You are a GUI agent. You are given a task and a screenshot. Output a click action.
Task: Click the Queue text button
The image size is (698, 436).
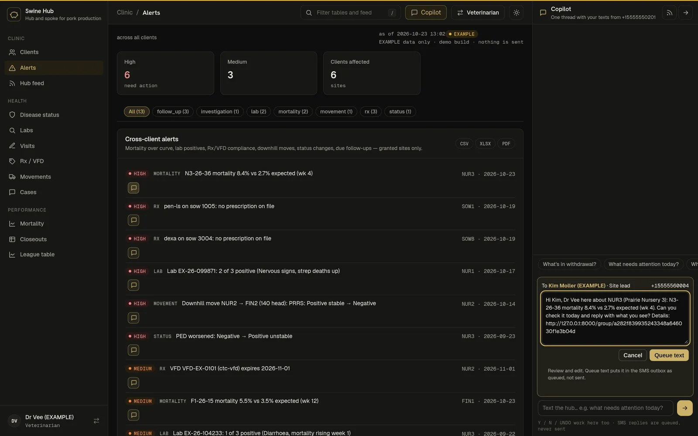coord(669,355)
